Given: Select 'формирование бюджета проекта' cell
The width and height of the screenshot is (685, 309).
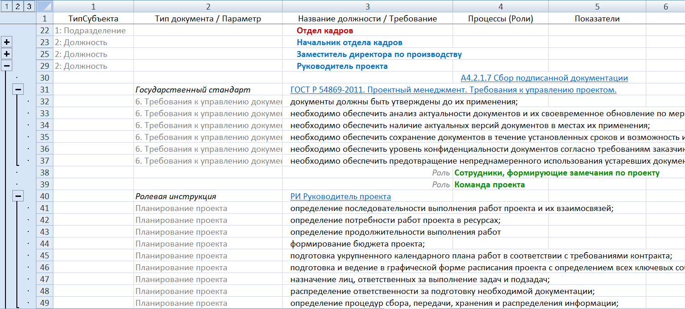Looking at the screenshot, I should (x=357, y=244).
